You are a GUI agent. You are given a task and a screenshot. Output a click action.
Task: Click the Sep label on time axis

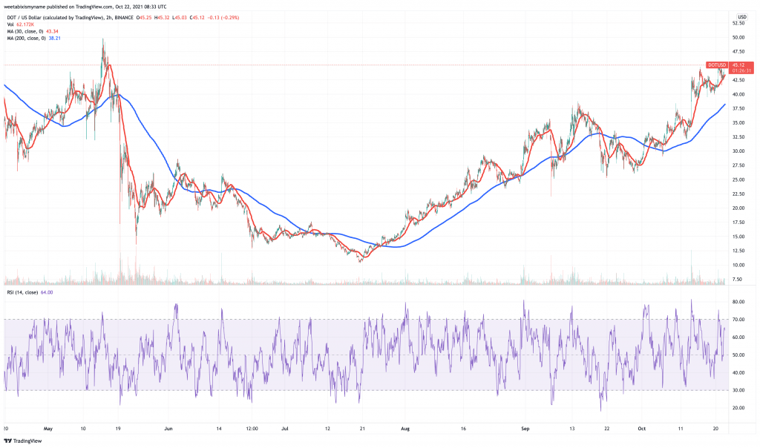tap(525, 429)
